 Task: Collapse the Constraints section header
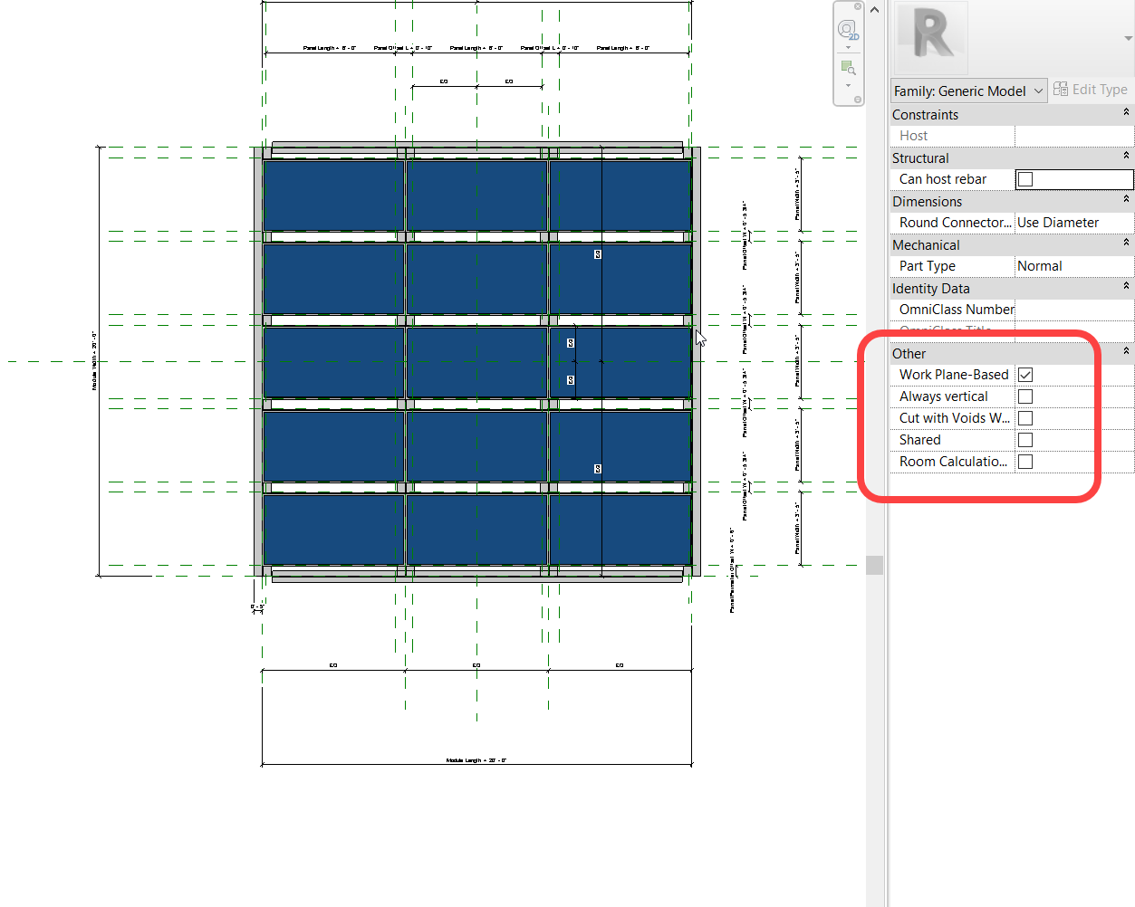click(x=1126, y=112)
